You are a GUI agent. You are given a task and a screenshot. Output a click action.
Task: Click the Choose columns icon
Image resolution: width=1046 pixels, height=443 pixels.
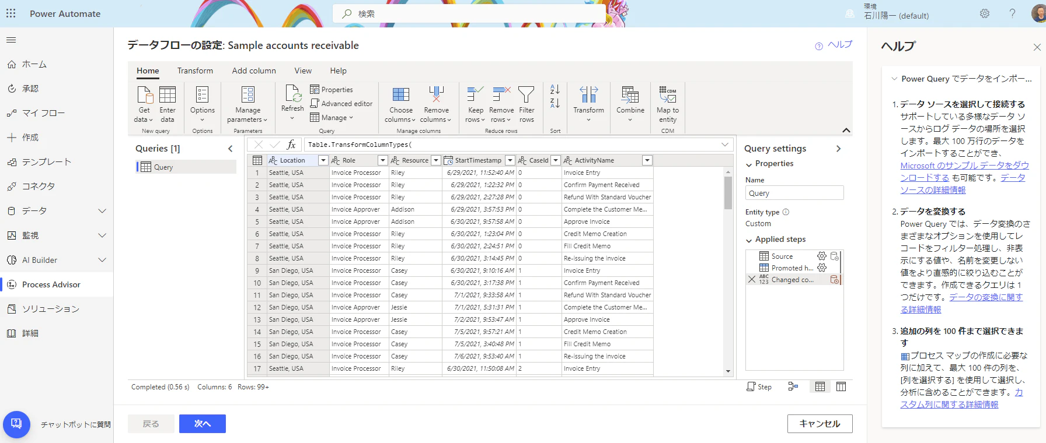click(401, 94)
